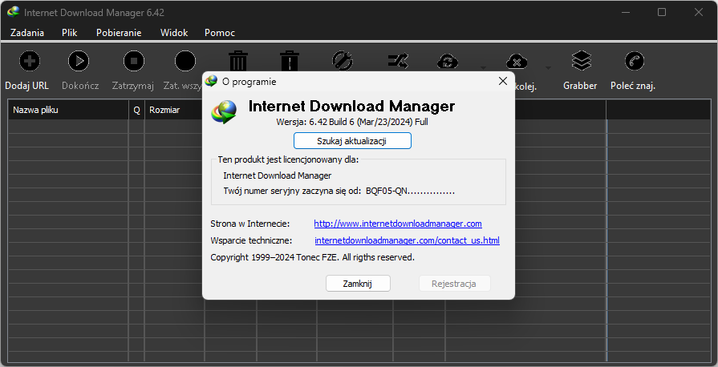Sort by the Nazwa pliku column header
The width and height of the screenshot is (718, 367).
pos(68,110)
